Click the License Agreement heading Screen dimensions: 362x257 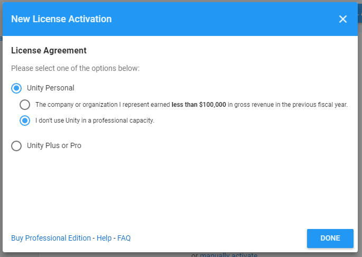[49, 51]
